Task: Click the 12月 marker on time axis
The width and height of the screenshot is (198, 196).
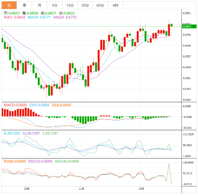Action: (x=141, y=188)
